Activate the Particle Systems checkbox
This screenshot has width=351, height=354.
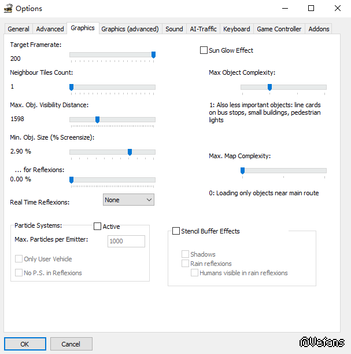97,227
